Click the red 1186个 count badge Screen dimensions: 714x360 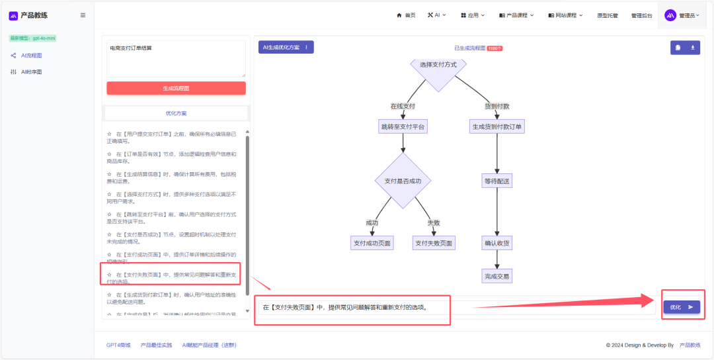pos(495,48)
